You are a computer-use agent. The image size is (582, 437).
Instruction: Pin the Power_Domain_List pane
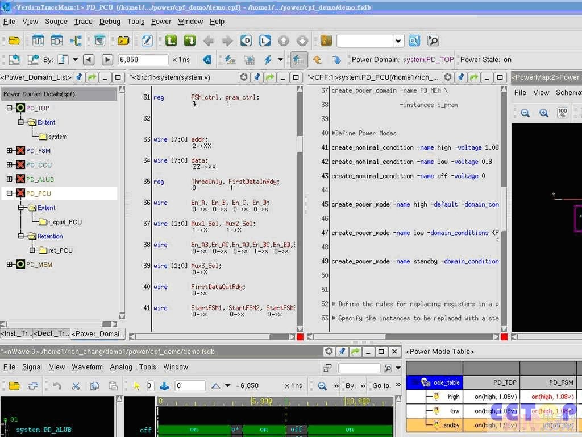click(78, 77)
